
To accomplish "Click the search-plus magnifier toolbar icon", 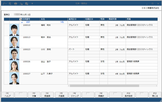I will (4, 4).
